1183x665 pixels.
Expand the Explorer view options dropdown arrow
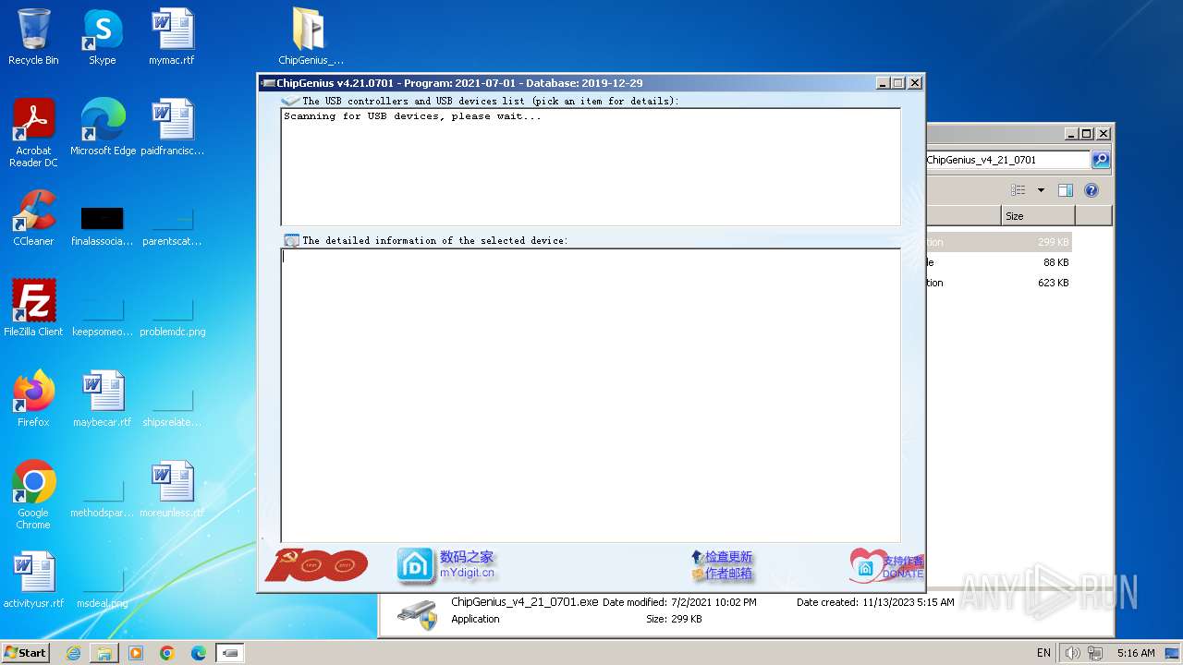tap(1041, 190)
